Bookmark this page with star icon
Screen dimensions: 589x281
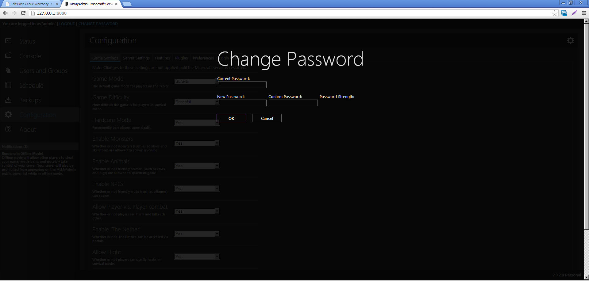point(554,13)
